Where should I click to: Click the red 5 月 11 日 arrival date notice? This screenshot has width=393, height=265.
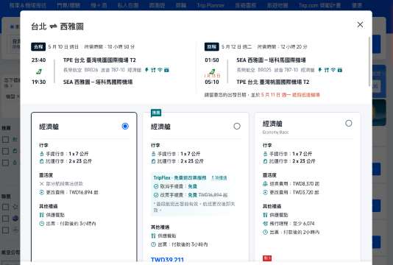(x=291, y=95)
